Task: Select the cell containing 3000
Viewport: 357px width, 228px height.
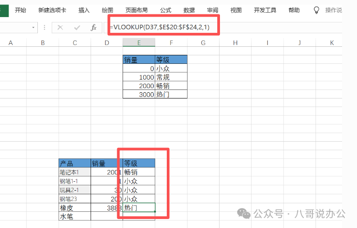Action: point(139,94)
